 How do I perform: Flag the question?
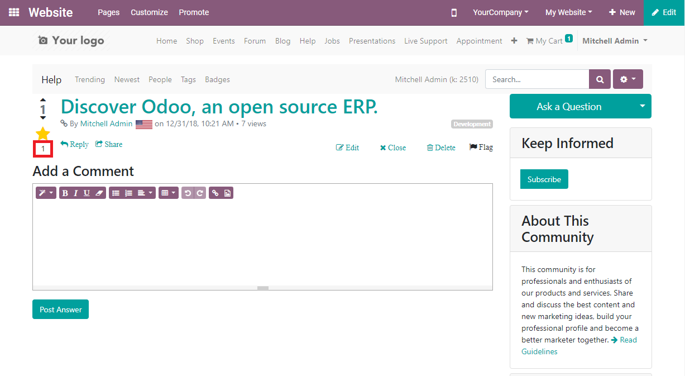tap(481, 147)
